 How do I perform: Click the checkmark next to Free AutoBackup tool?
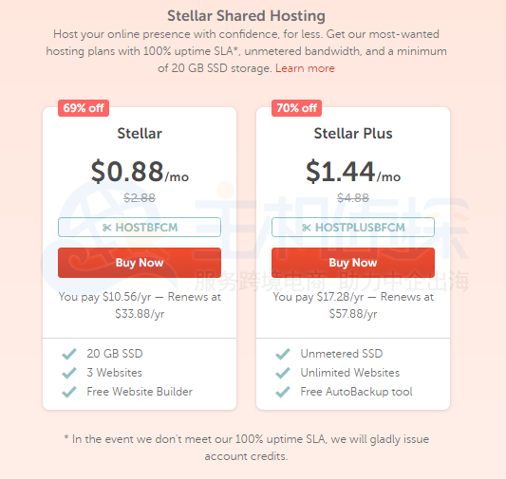pos(283,392)
